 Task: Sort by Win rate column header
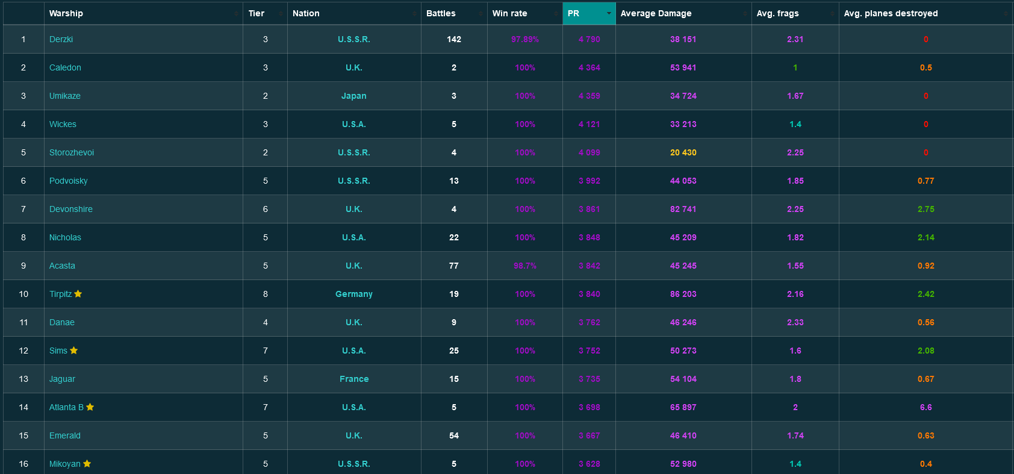tap(509, 13)
